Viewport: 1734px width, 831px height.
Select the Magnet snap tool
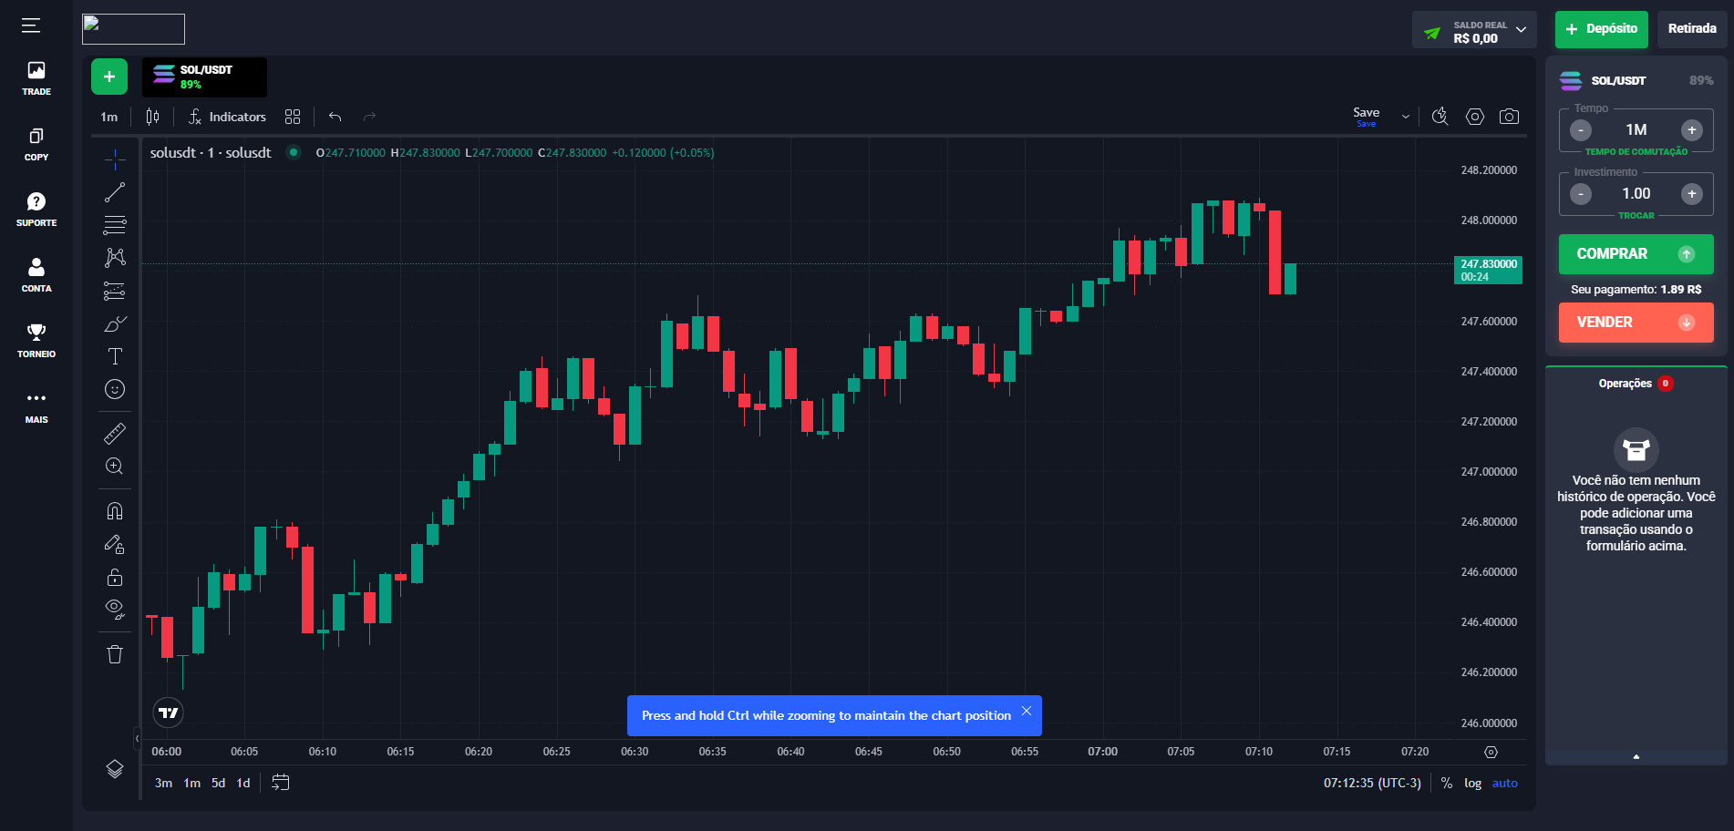[115, 510]
